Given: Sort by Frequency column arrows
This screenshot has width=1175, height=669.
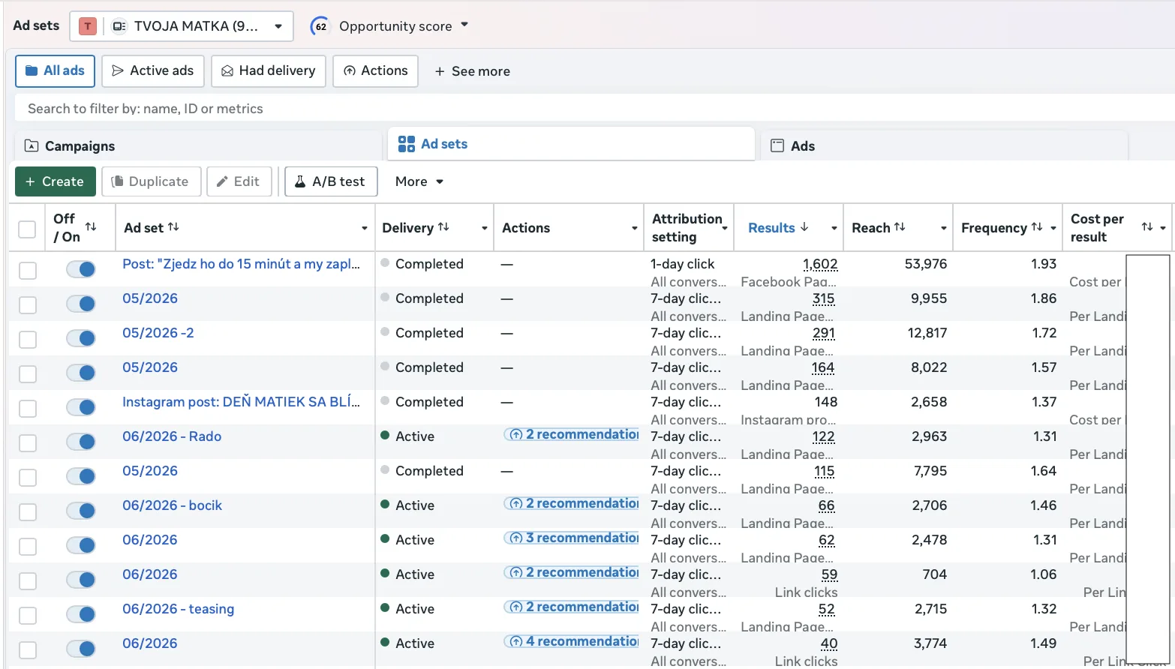Looking at the screenshot, I should [x=1037, y=226].
